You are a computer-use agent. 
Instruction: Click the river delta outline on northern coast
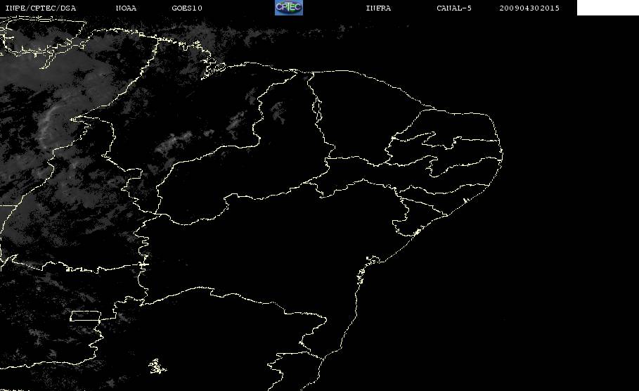pyautogui.click(x=213, y=70)
